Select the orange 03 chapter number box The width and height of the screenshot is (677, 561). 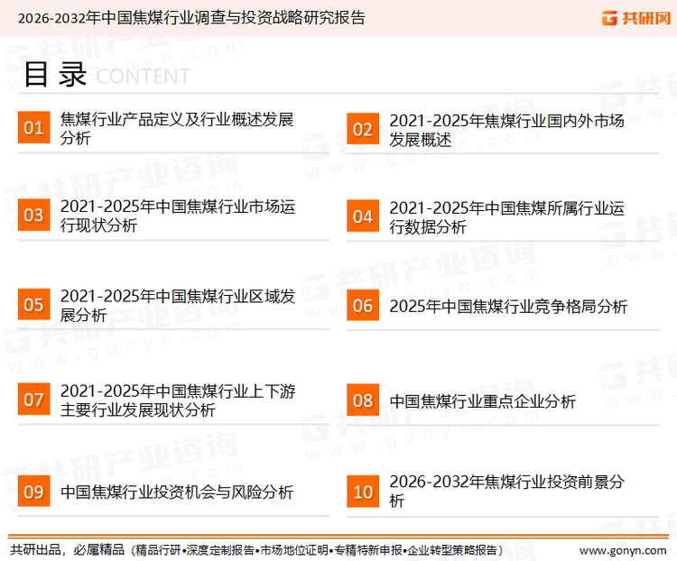(x=33, y=215)
